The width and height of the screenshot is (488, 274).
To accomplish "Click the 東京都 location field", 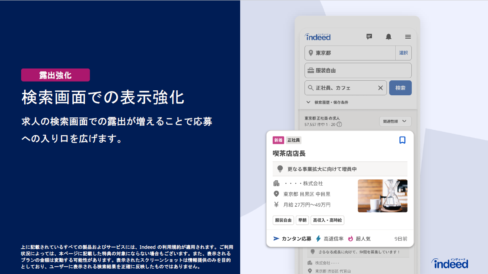I will tap(350, 53).
